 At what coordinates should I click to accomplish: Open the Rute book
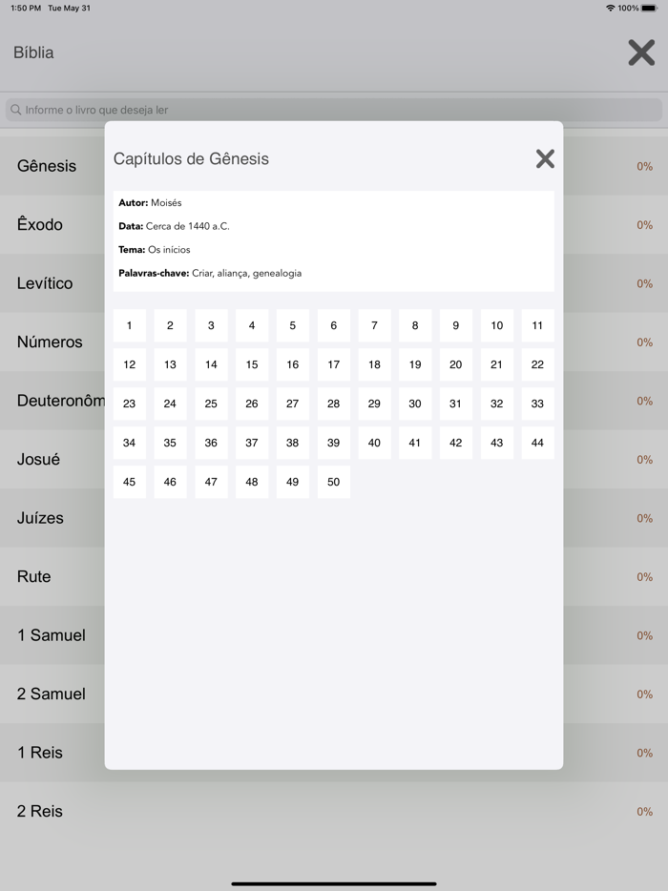coord(33,577)
